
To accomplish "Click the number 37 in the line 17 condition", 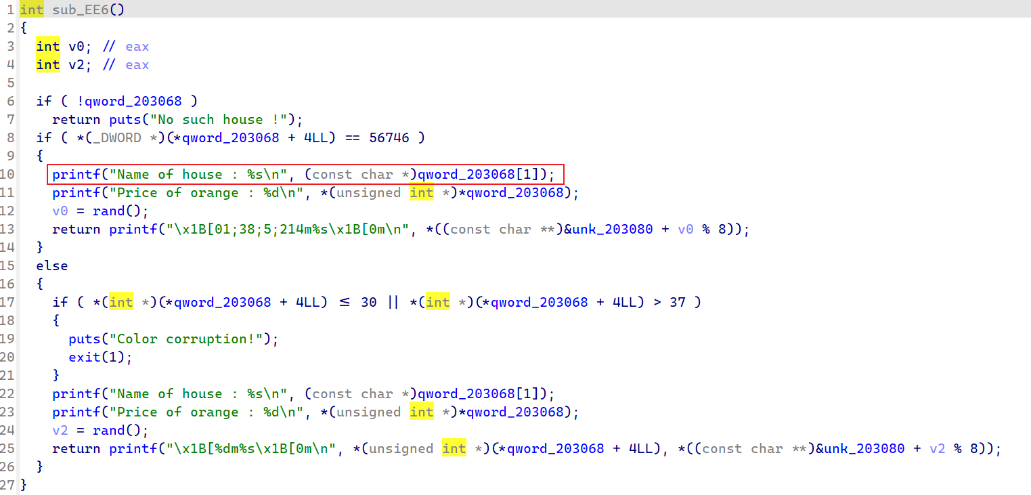I will [x=678, y=302].
